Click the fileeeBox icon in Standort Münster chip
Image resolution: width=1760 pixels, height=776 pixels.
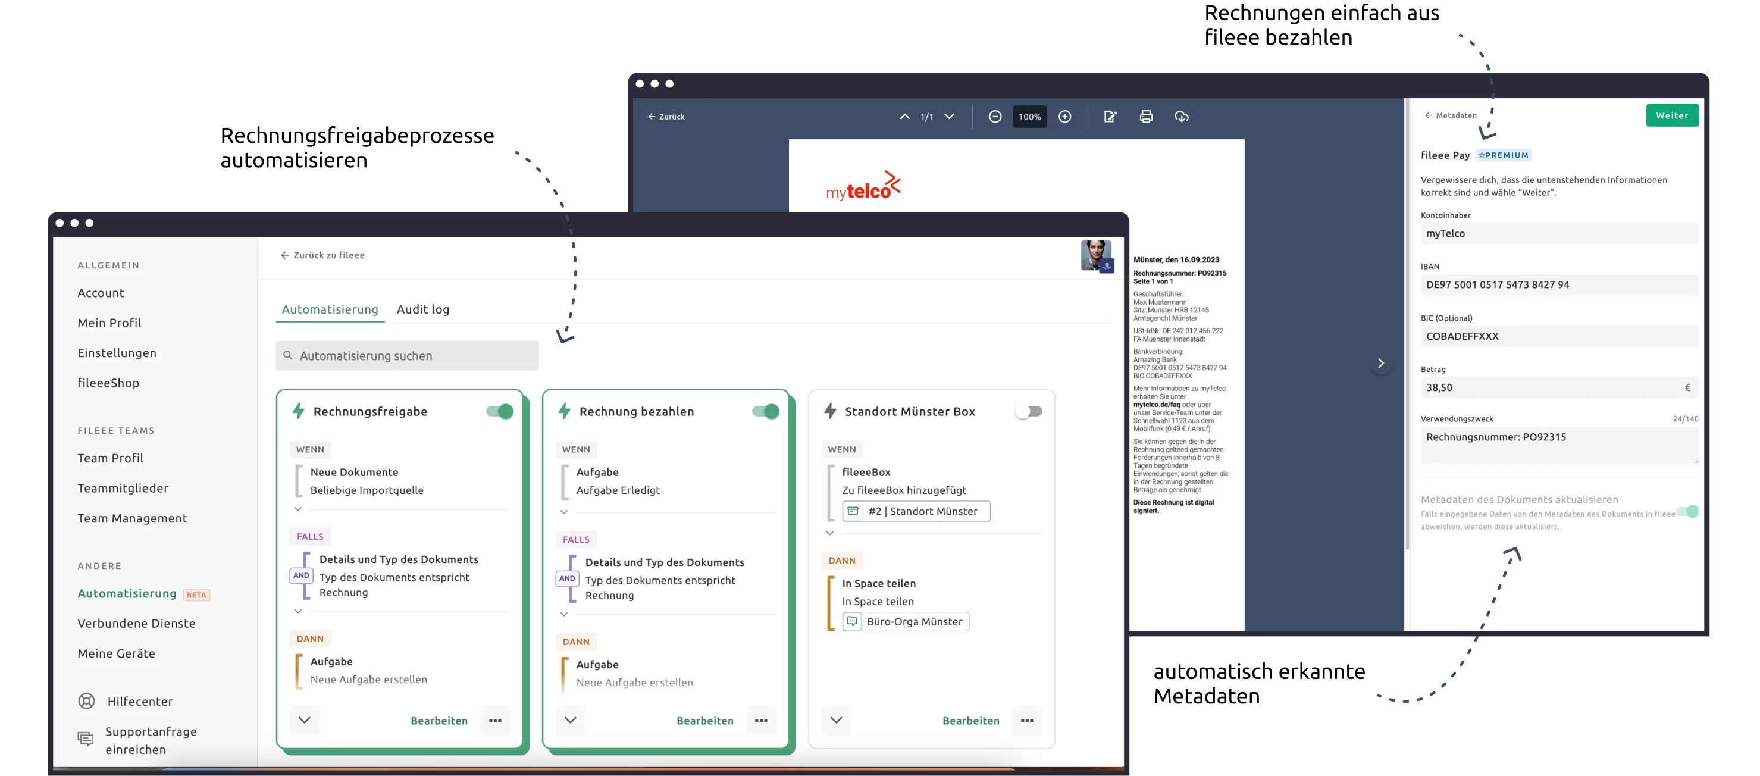[853, 510]
